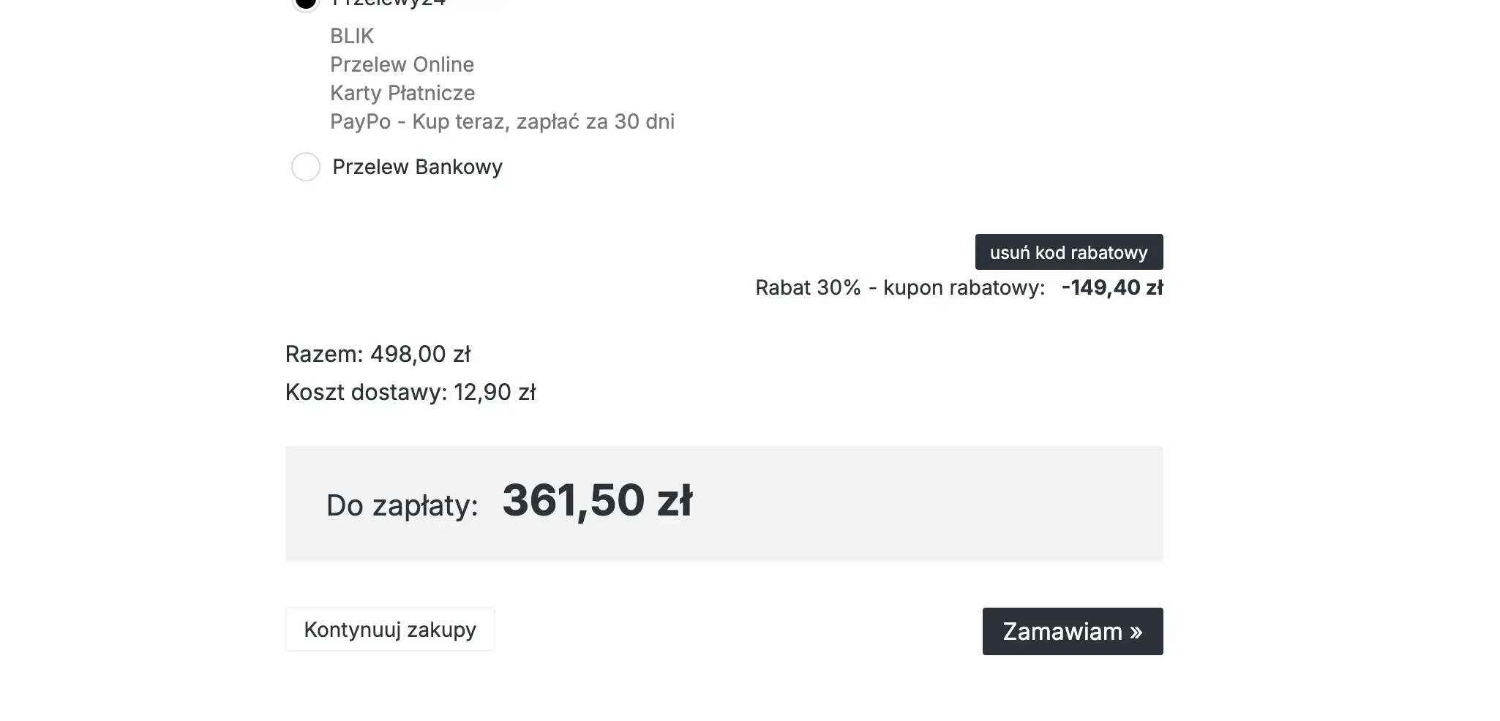Click the PayPo 30 dni description
This screenshot has width=1500, height=721.
click(x=502, y=121)
